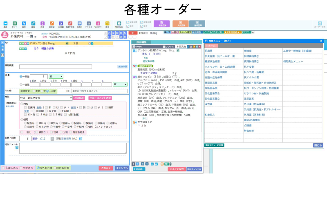Viewport: 327px width, 204px height.
Task: Check the 会計済み checkbox
Action: coord(20,168)
